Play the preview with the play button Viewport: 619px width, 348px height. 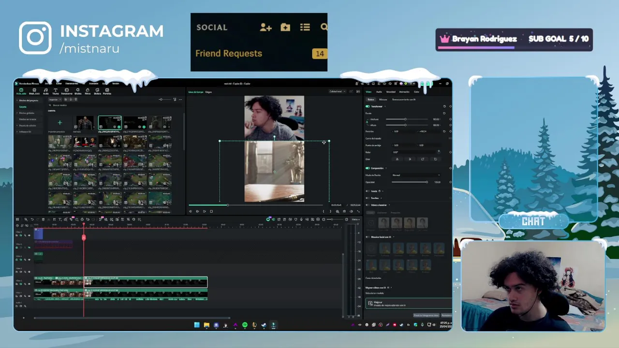[205, 211]
